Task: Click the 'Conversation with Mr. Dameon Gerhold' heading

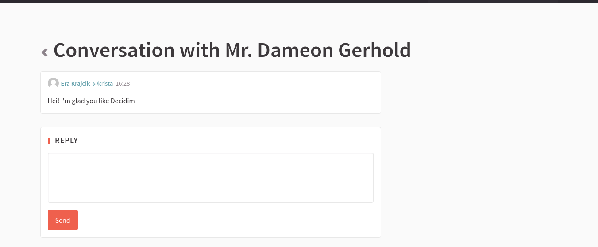Action: (232, 50)
